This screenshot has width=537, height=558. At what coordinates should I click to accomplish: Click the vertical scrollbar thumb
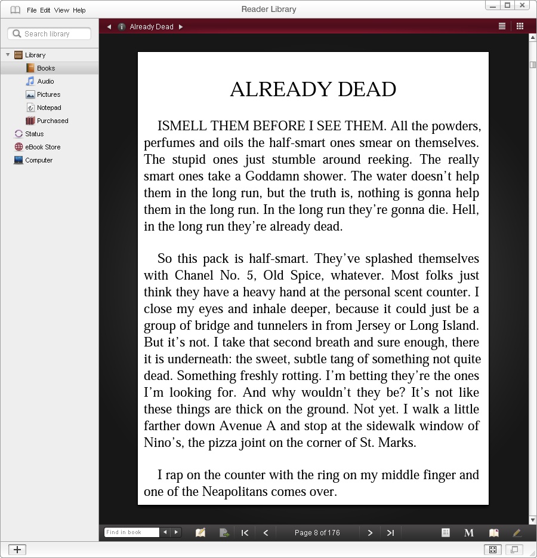532,65
